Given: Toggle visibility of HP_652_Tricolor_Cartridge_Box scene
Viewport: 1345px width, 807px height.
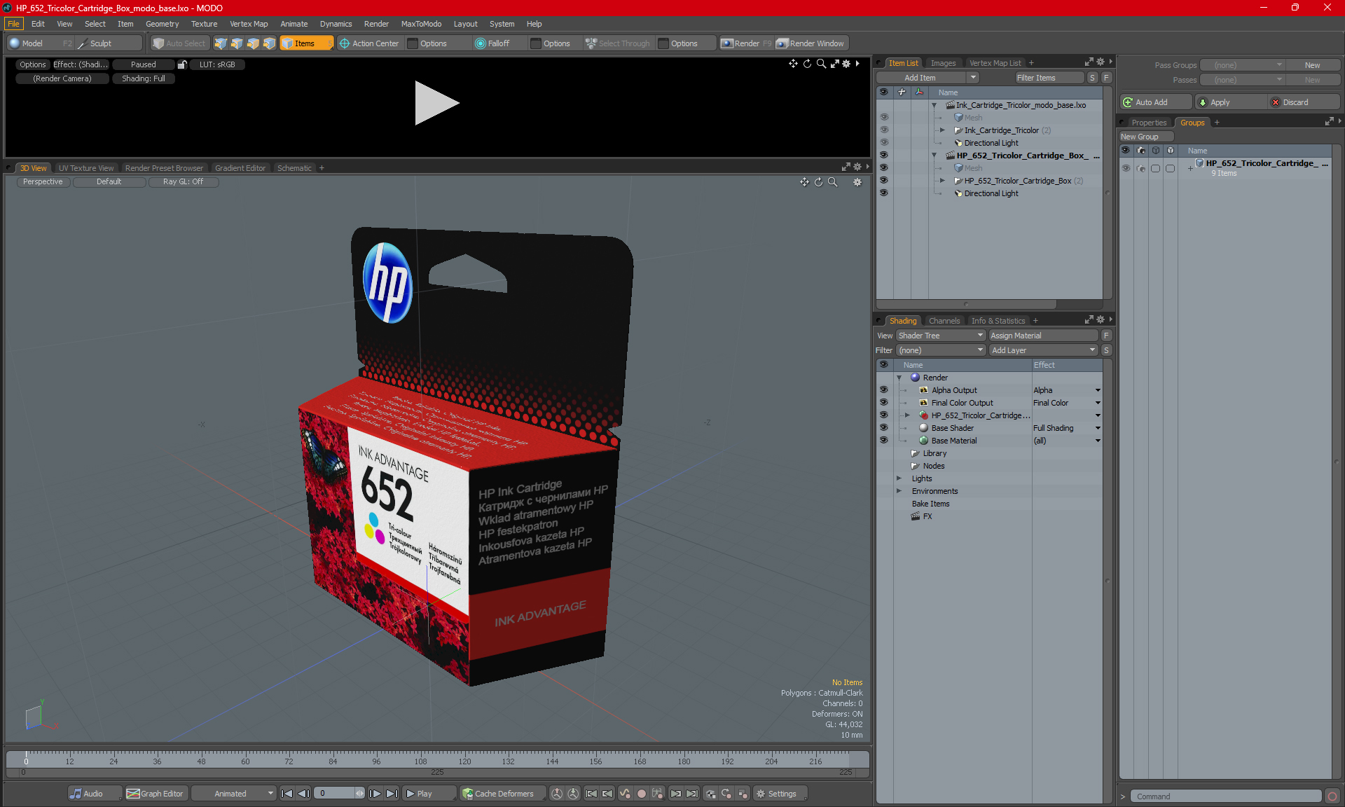Looking at the screenshot, I should (x=883, y=156).
